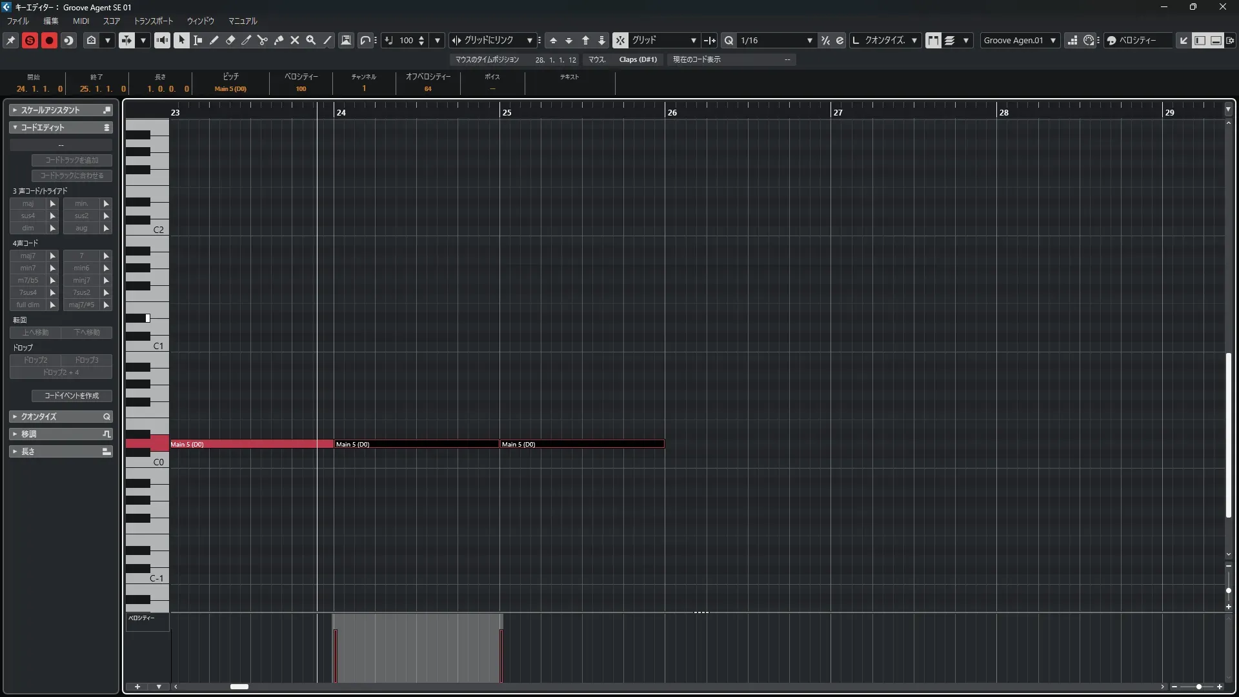Screen dimensions: 1239x697
Task: Select the Erase tool
Action: (x=230, y=40)
